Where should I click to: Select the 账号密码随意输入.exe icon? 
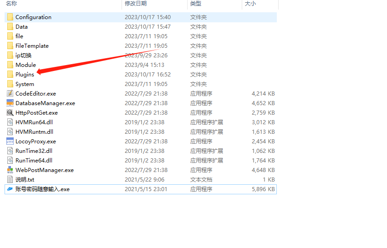coord(10,189)
